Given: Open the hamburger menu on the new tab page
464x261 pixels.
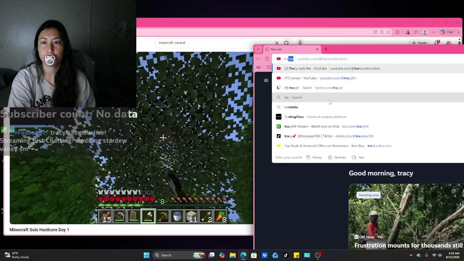Looking at the screenshot, I should [x=266, y=80].
